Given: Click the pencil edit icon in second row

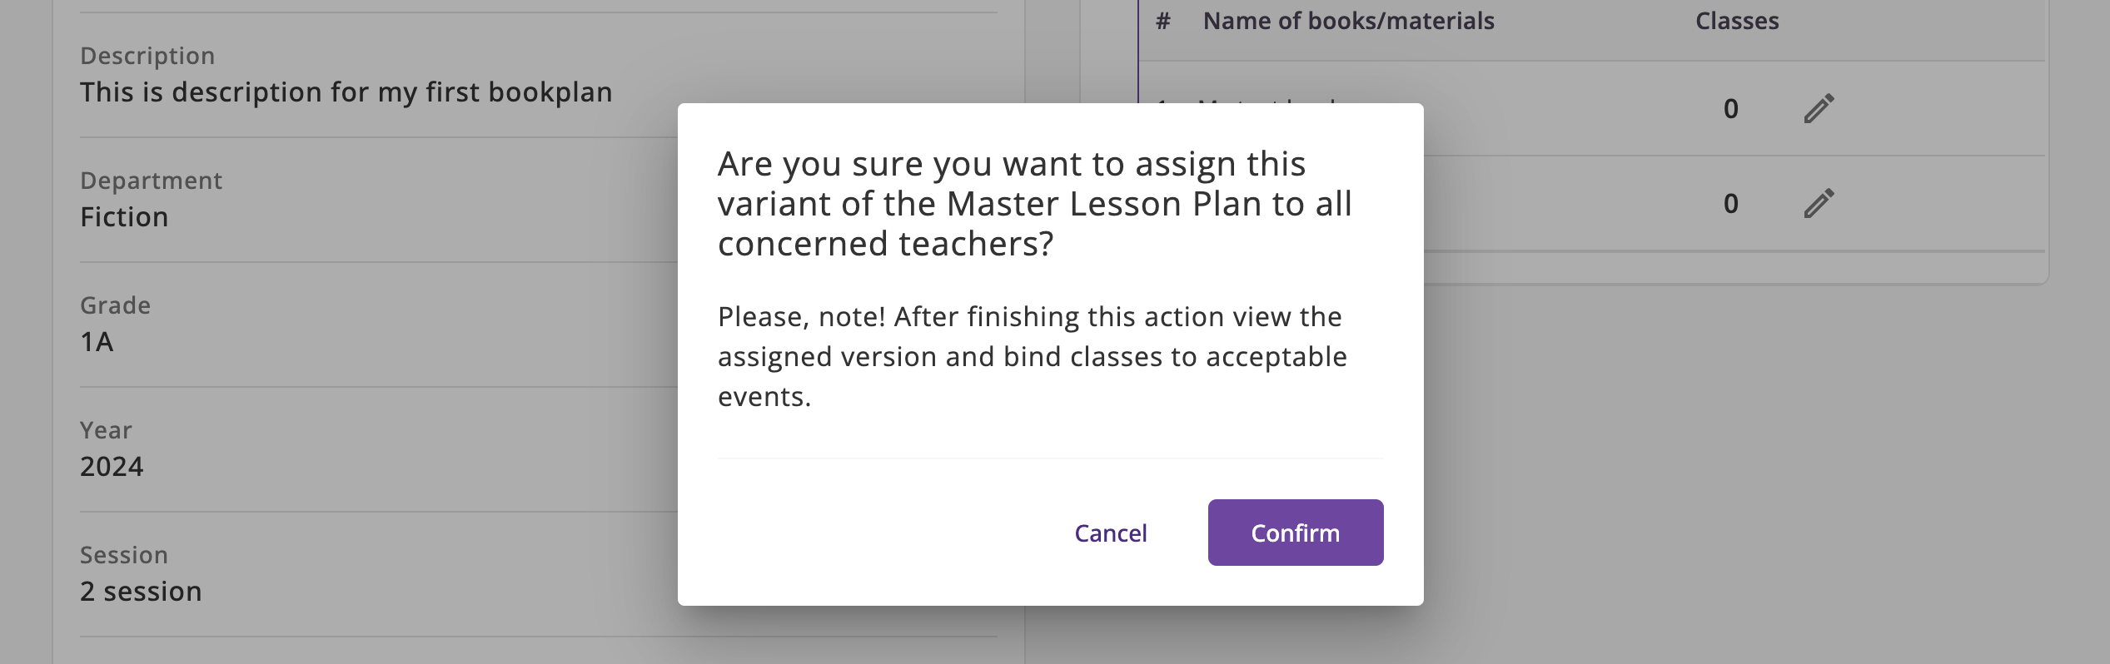Looking at the screenshot, I should click(x=1819, y=204).
